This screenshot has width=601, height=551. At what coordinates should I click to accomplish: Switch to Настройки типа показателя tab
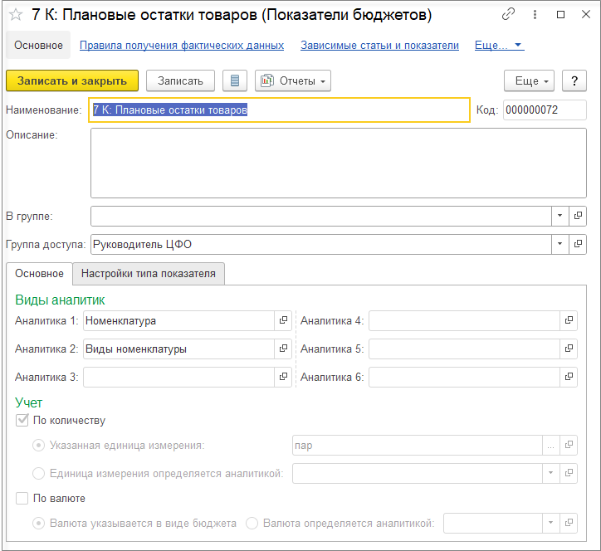tap(148, 274)
